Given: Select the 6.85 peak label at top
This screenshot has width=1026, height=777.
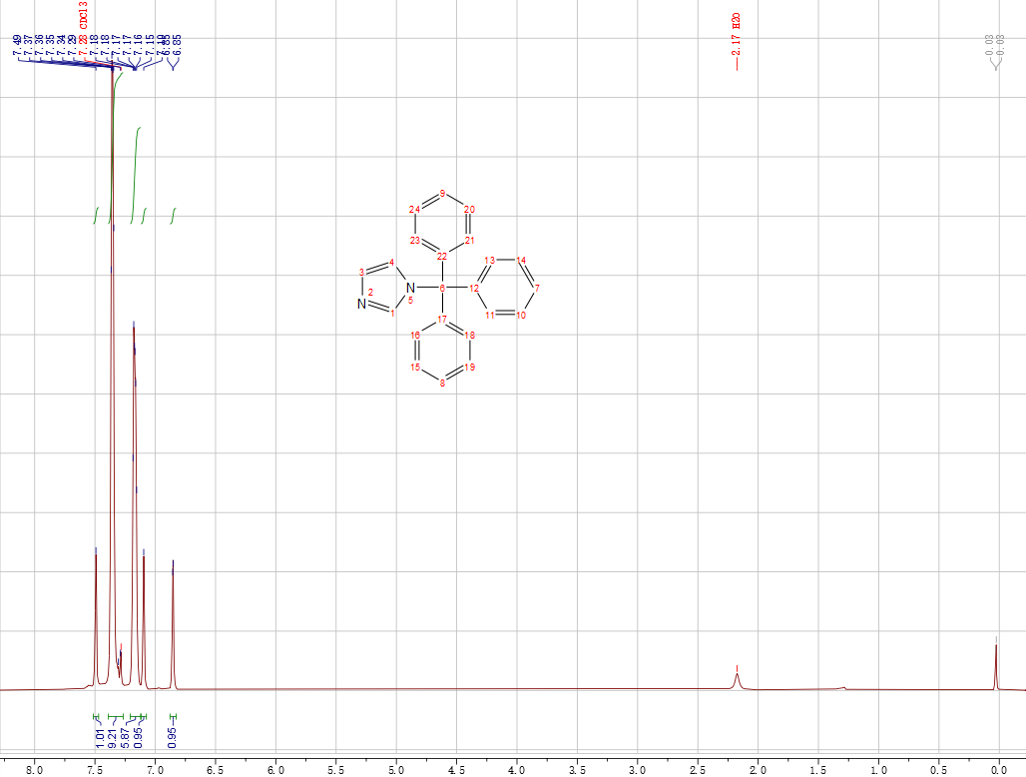Looking at the screenshot, I should point(177,45).
